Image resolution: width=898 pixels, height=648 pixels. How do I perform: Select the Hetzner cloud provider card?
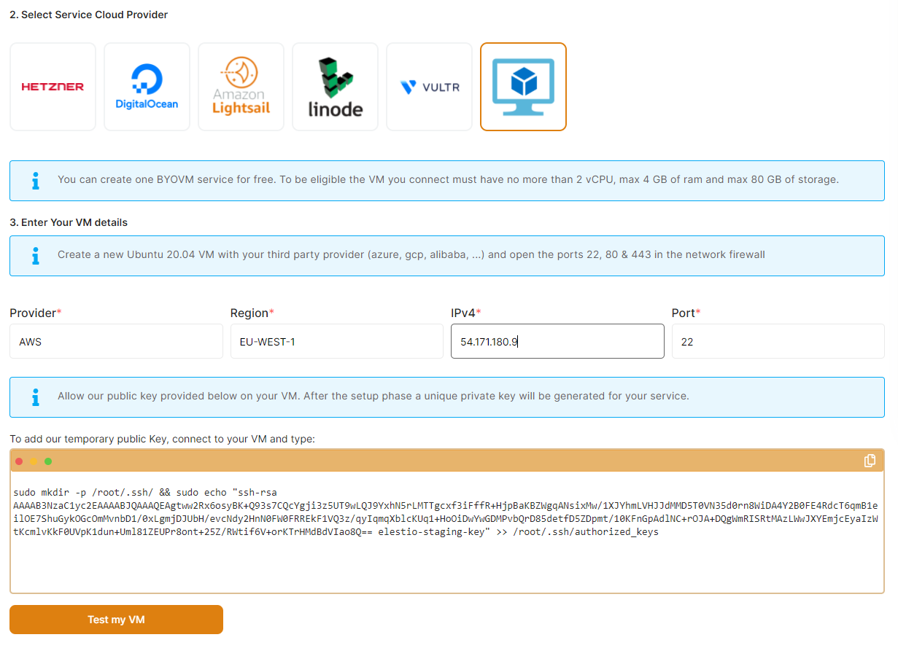click(x=53, y=87)
